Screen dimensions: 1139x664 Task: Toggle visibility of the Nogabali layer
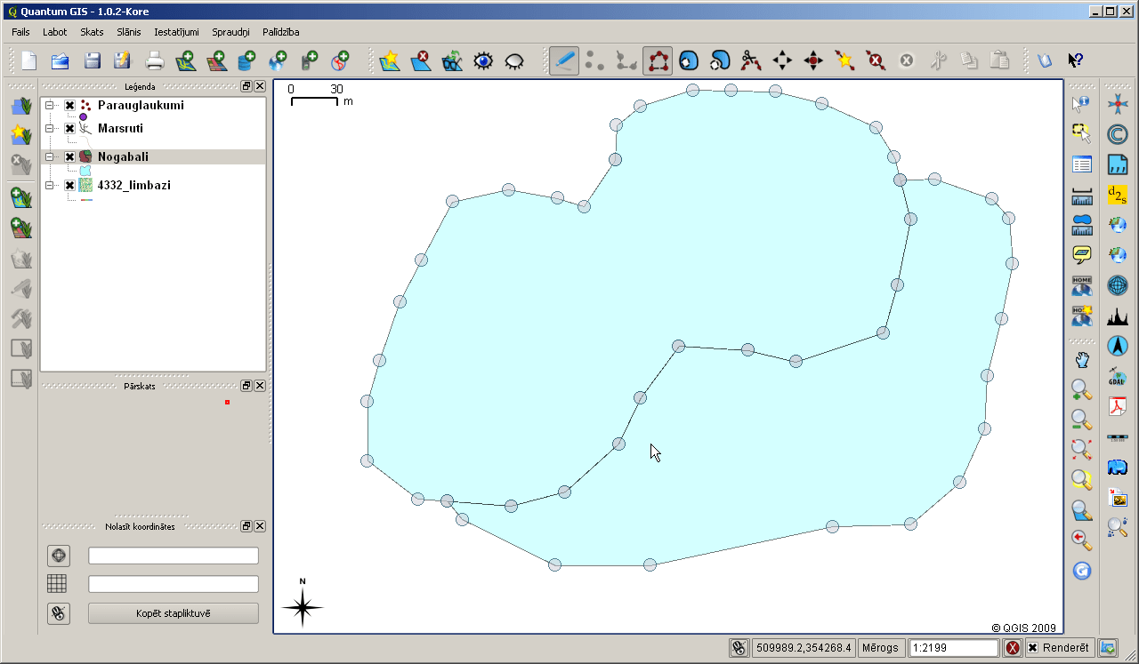click(x=69, y=157)
